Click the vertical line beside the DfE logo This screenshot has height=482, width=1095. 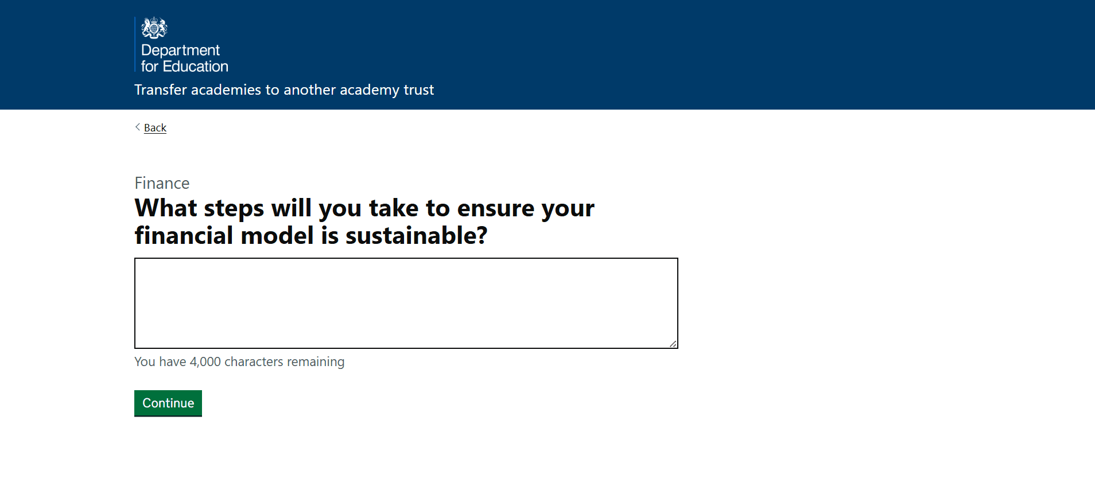point(135,45)
